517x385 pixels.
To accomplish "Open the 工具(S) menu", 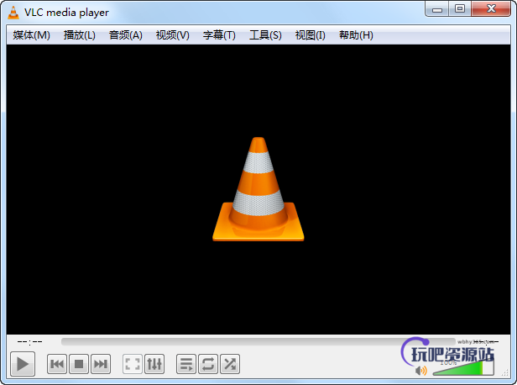I will tap(265, 35).
